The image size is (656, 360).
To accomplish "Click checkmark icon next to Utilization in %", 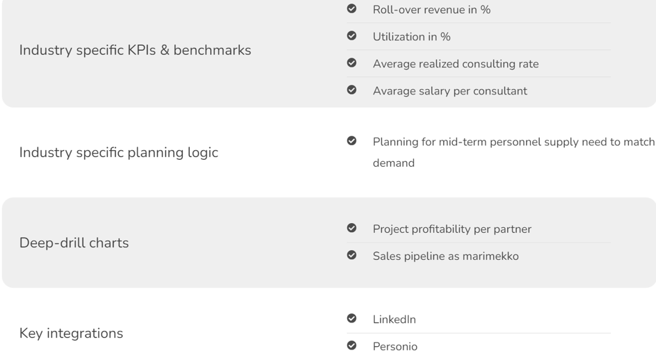I will [x=351, y=35].
